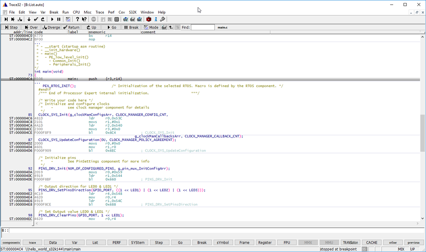Open the Trace menu
This screenshot has height=252, width=426.
(x=100, y=12)
